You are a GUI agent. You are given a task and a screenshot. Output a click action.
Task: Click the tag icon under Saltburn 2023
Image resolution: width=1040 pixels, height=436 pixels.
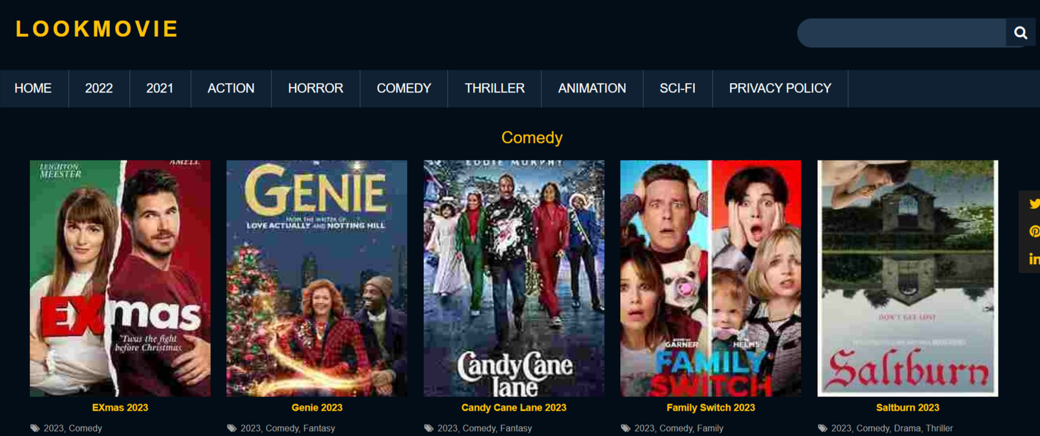click(823, 428)
